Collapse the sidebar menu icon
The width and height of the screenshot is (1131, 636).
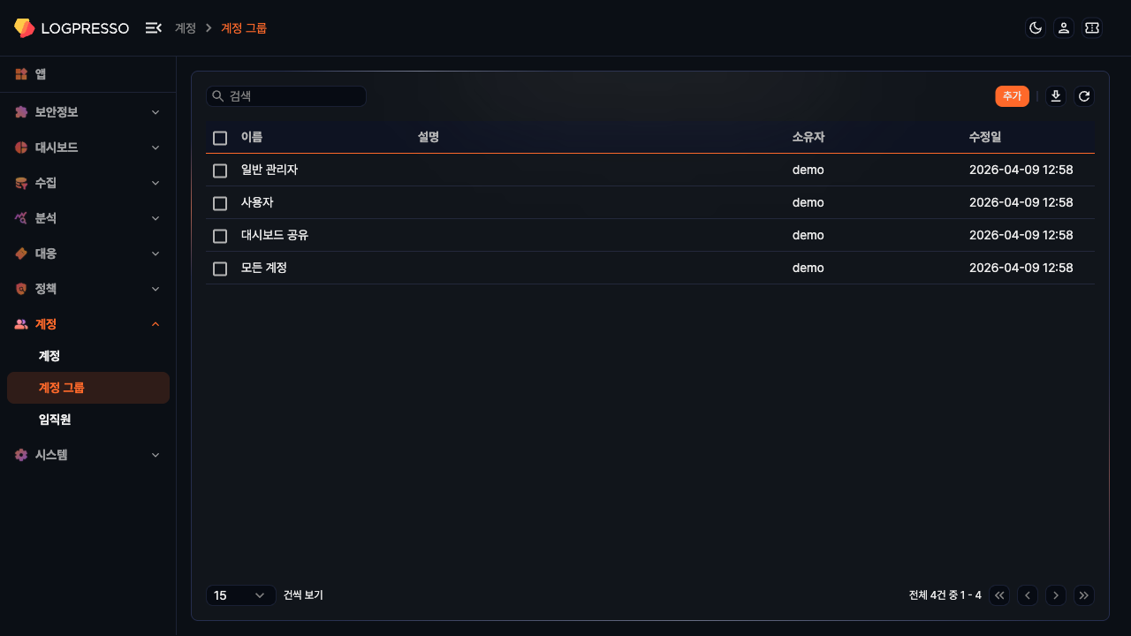154,28
